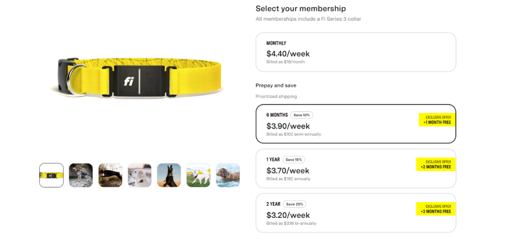The height and width of the screenshot is (241, 520).
Task: Click the +3 Months Free offer tag
Action: click(436, 209)
